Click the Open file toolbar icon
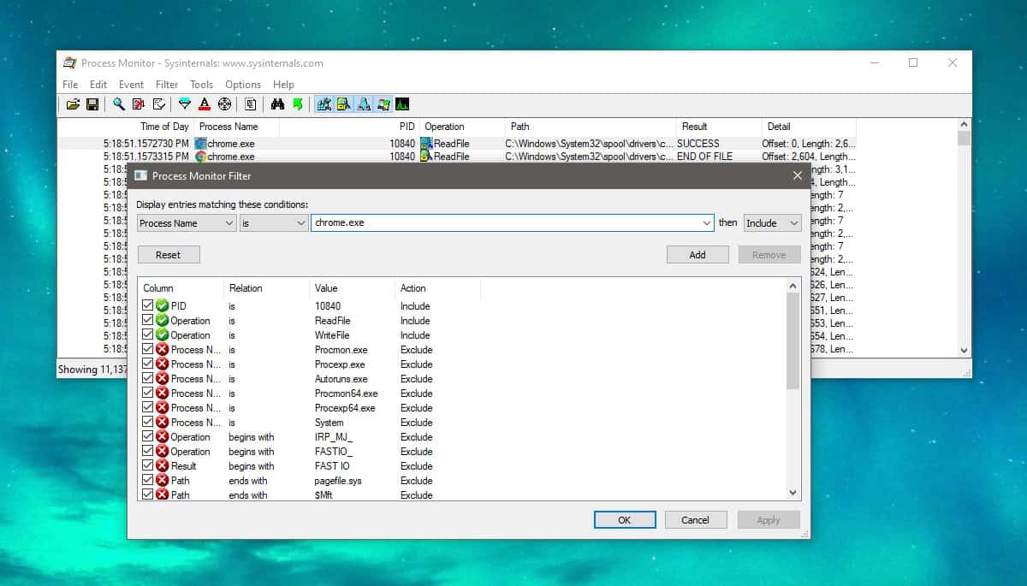Image resolution: width=1027 pixels, height=586 pixels. (x=74, y=104)
